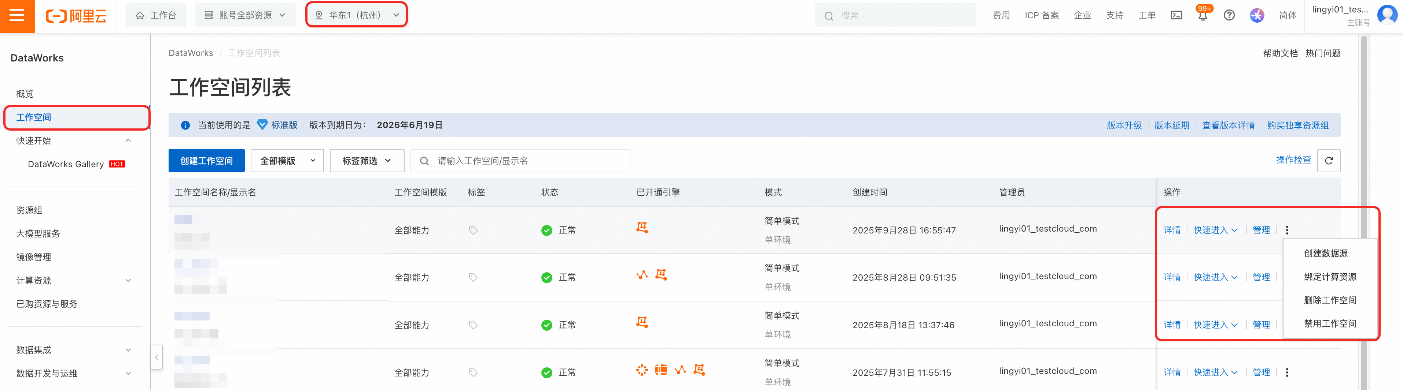Viewport: 1403px width, 390px height.
Task: Click the tag icon in the 2025年8月28日 row
Action: pos(473,277)
